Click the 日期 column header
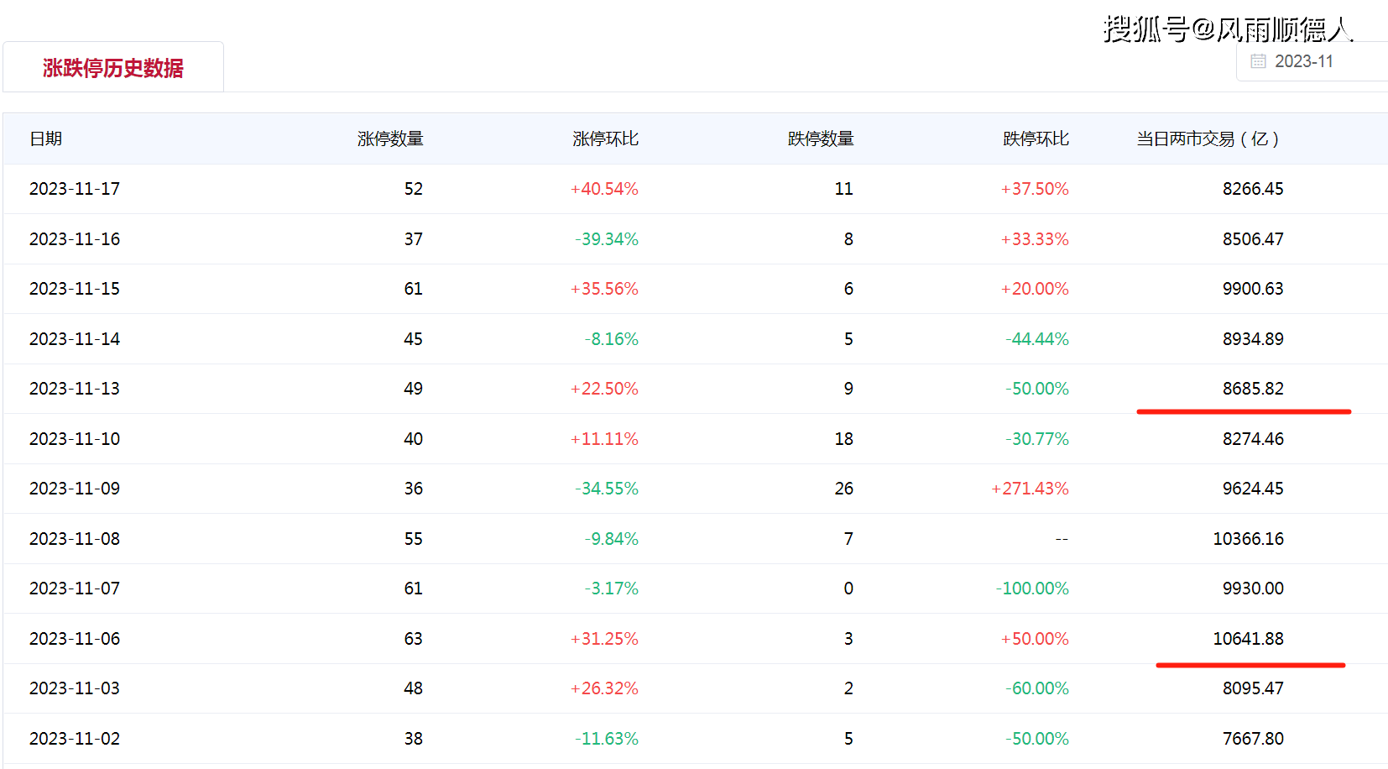Screen dimensions: 1388x769 click(x=46, y=139)
